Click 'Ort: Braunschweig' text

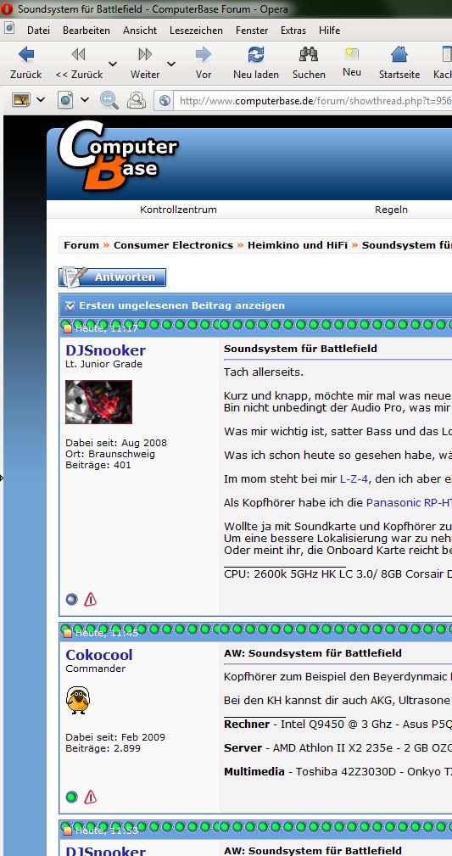[110, 454]
